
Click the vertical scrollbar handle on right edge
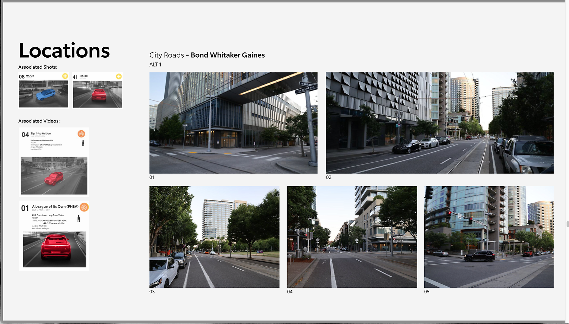568,224
